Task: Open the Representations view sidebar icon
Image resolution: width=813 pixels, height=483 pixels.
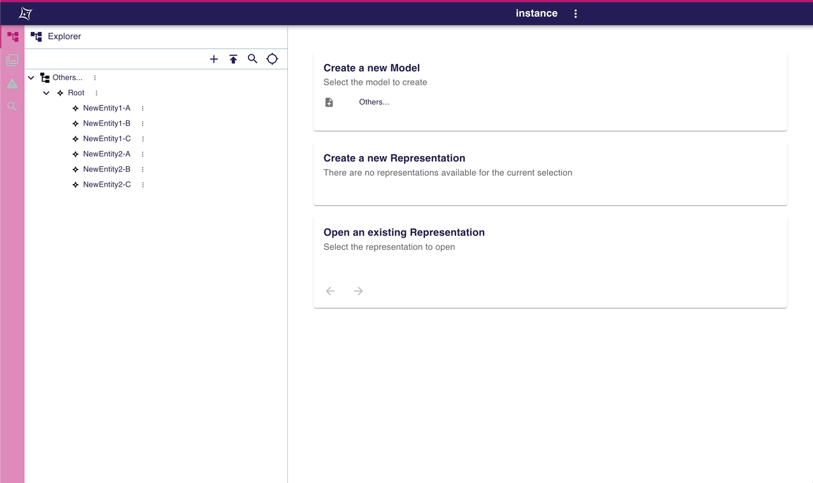Action: [x=13, y=60]
